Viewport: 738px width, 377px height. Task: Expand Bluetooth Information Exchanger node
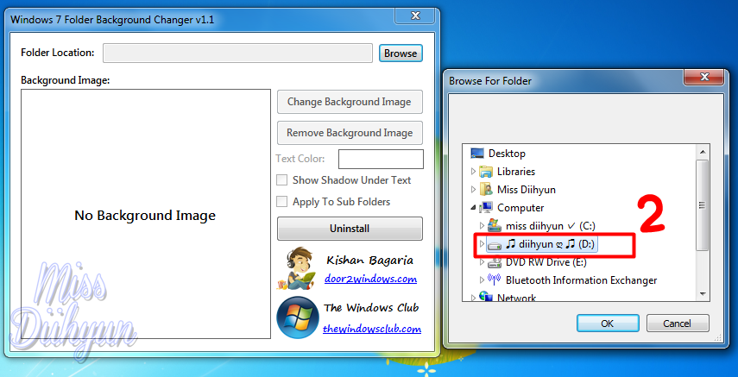tap(482, 280)
